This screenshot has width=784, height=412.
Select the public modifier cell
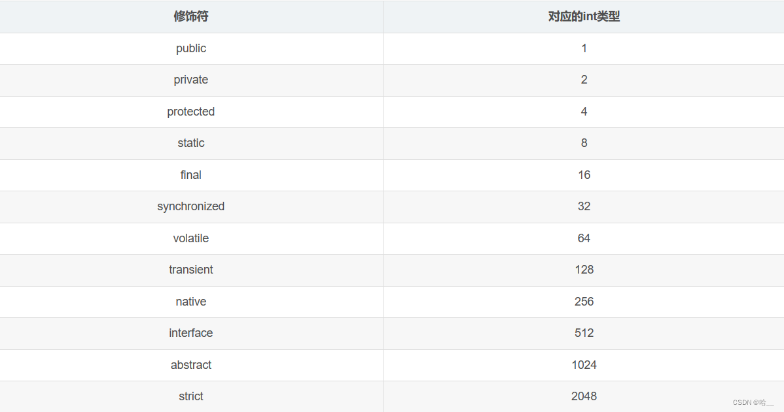point(191,48)
